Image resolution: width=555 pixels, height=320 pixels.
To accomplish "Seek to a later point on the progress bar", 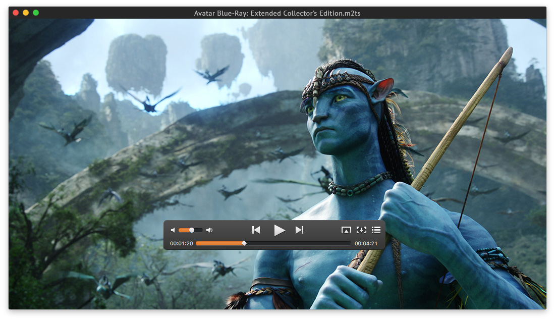I will pyautogui.click(x=298, y=243).
